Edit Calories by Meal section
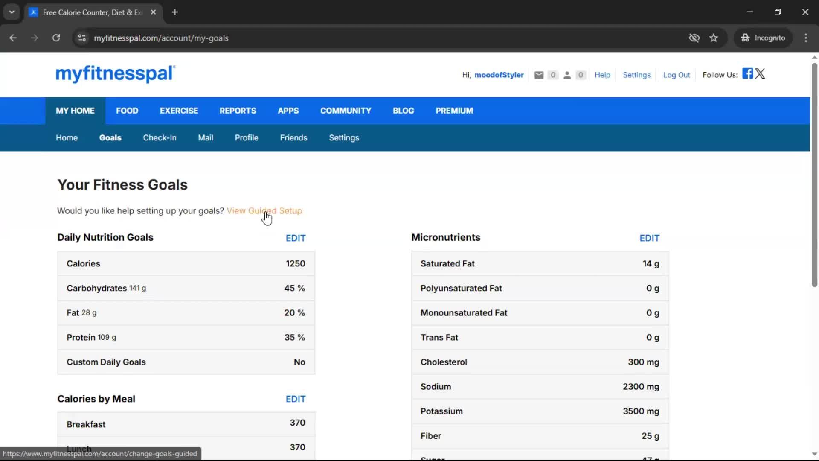The image size is (819, 461). (296, 399)
